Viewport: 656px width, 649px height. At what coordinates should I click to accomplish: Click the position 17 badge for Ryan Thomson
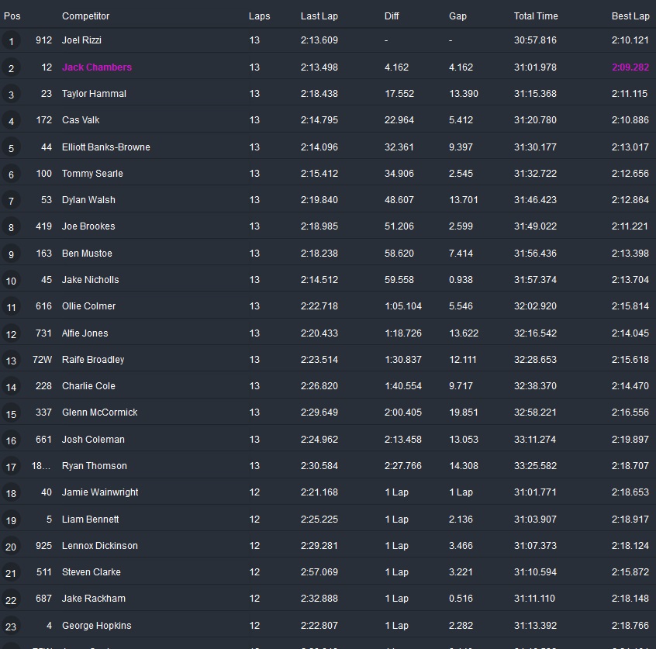click(x=11, y=467)
